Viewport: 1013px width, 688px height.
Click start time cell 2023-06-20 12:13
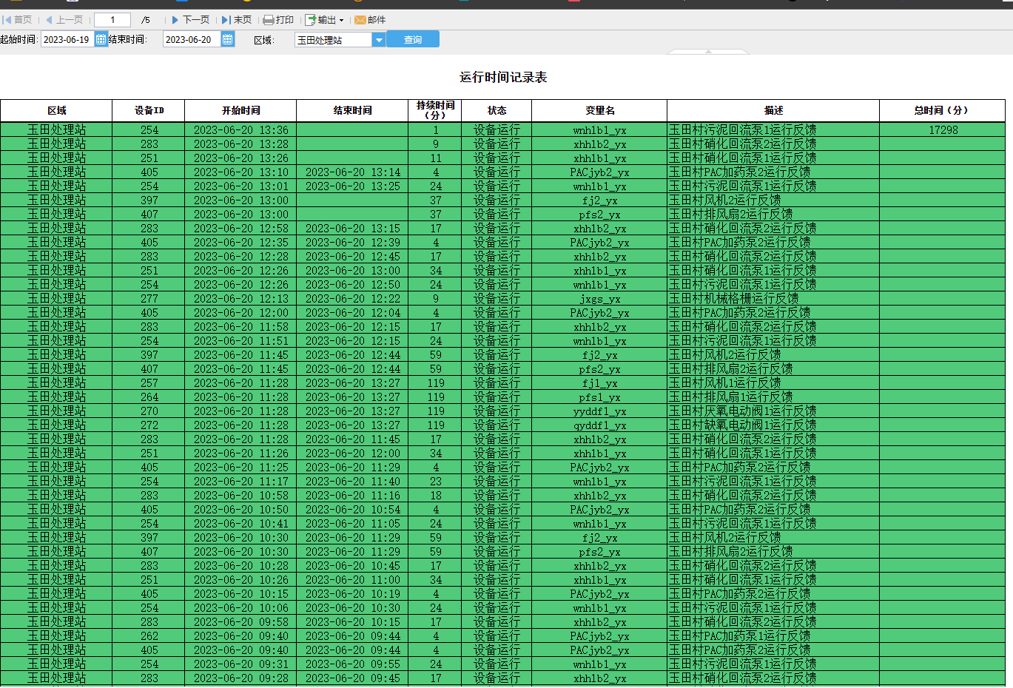241,299
